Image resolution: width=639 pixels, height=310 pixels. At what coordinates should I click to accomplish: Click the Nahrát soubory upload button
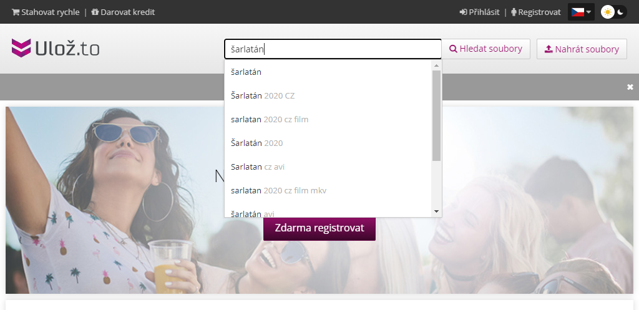(x=582, y=49)
